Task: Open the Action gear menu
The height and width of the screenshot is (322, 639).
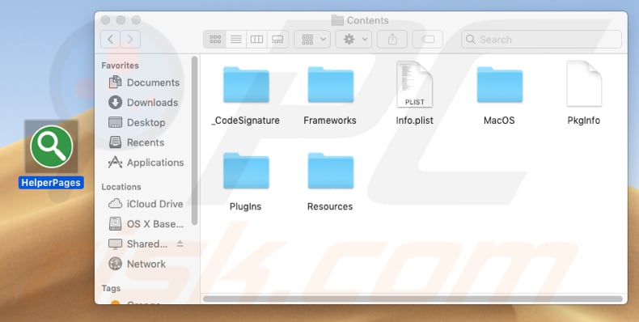Action: point(353,40)
